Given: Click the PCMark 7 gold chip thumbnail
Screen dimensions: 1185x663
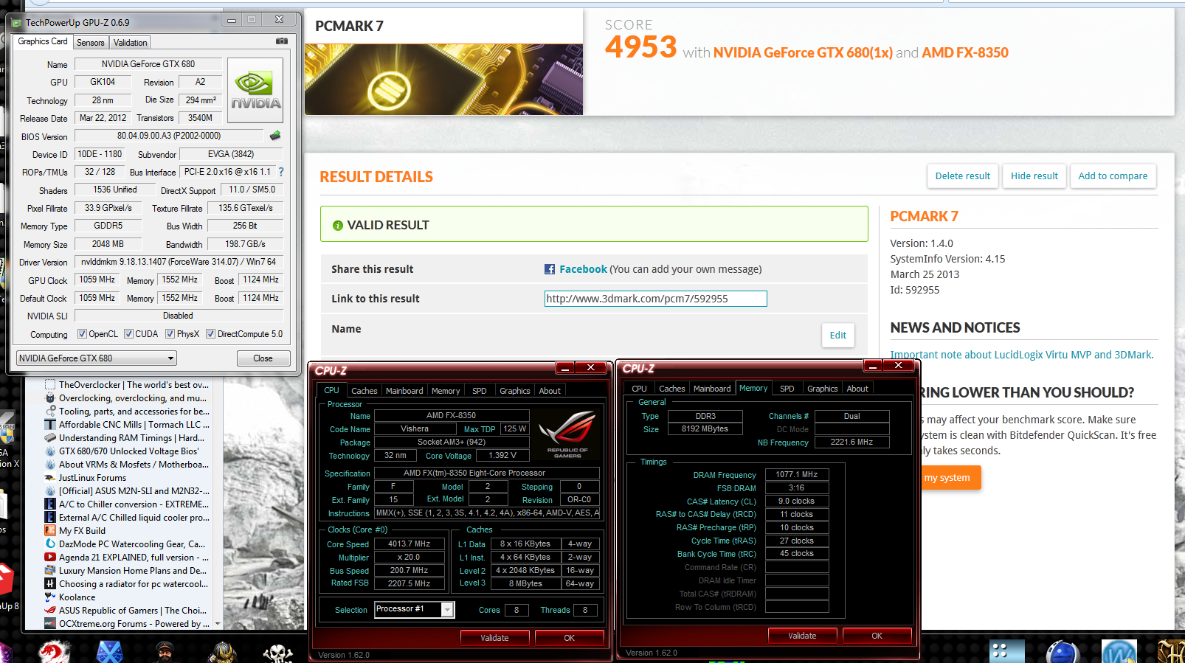Looking at the screenshot, I should tap(443, 79).
